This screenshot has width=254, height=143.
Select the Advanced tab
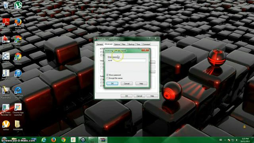pyautogui.click(x=108, y=44)
